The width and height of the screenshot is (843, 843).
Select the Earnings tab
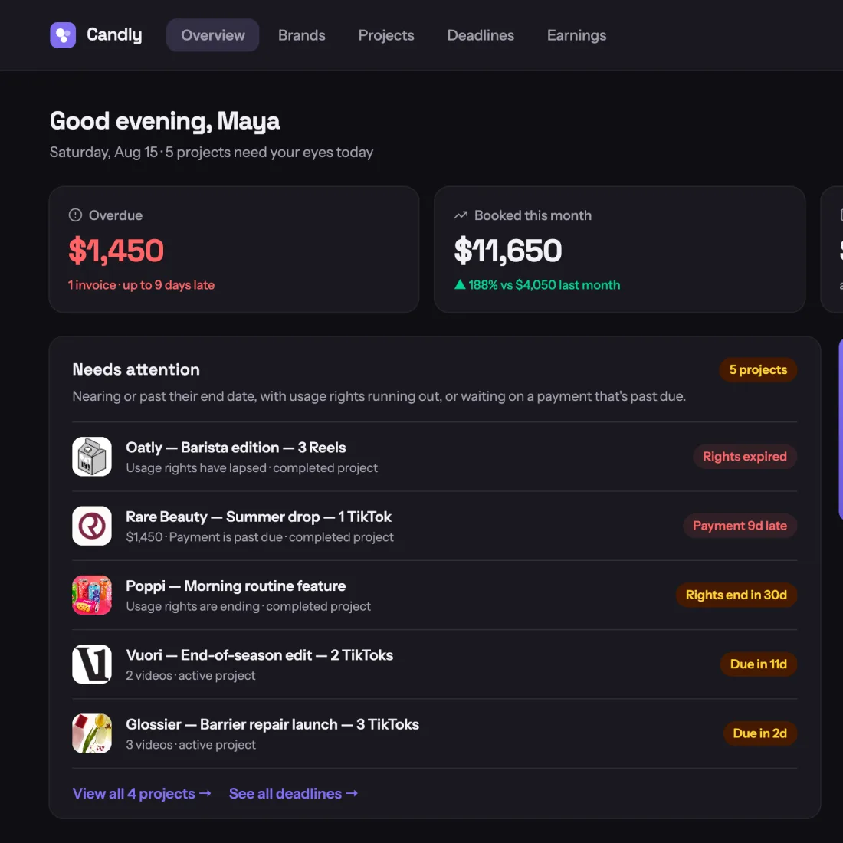point(576,35)
